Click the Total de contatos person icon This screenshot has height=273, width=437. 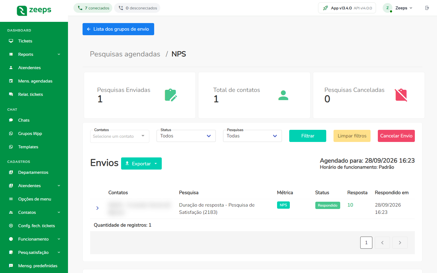pos(283,95)
